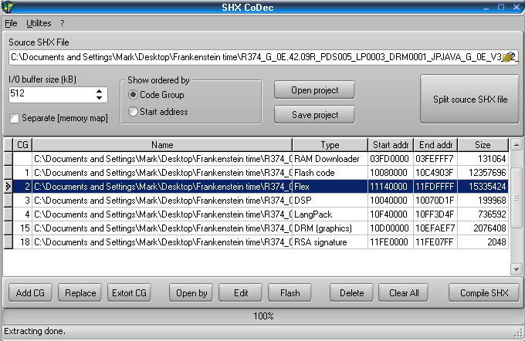525x341 pixels.
Task: Close the SHX CoDec window
Action: click(517, 8)
